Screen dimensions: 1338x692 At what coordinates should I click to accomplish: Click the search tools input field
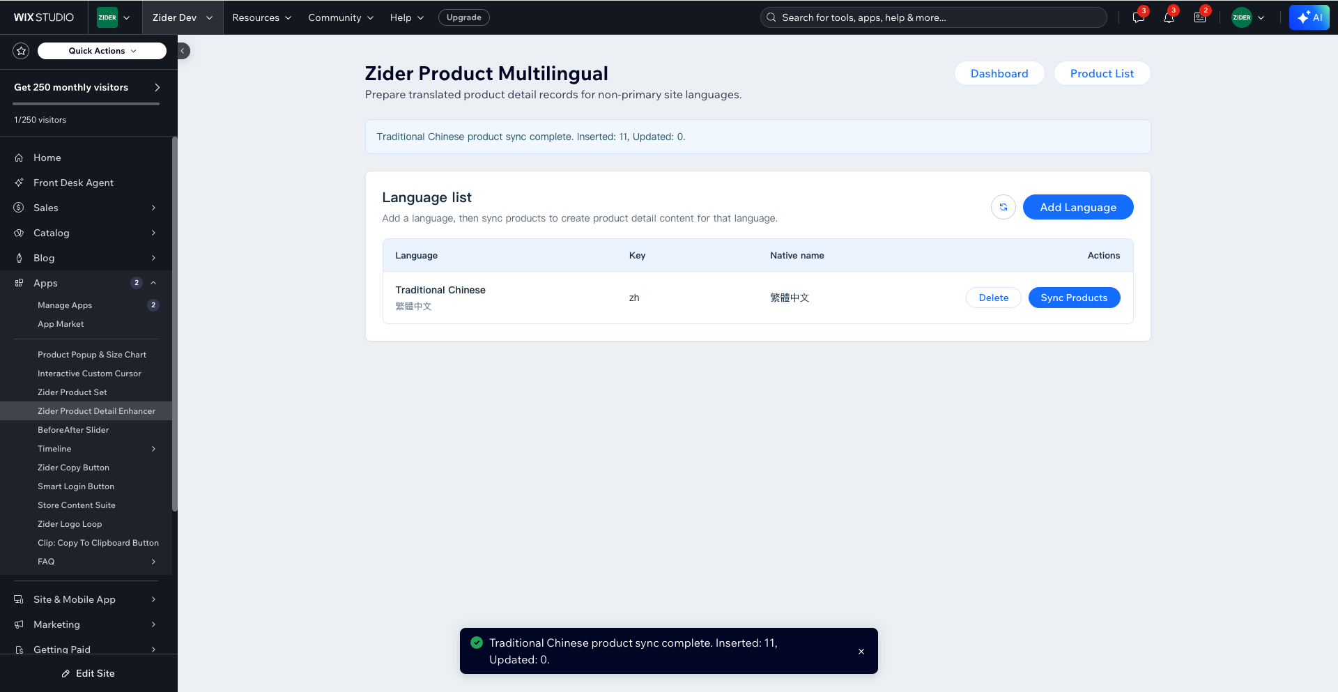point(934,17)
